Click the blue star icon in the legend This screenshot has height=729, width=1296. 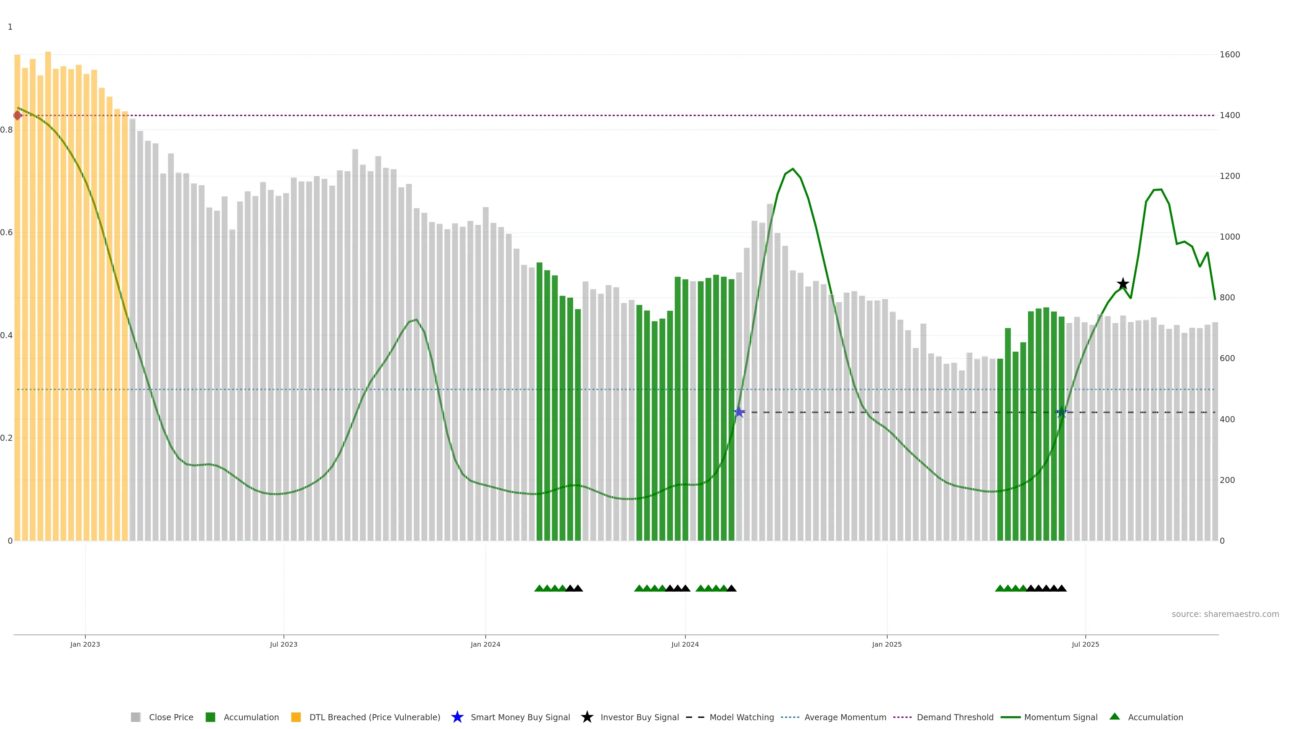pyautogui.click(x=457, y=717)
